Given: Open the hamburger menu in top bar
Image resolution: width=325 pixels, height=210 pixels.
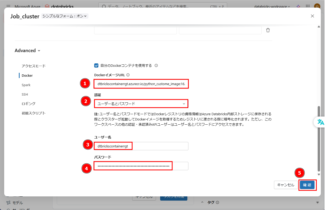Looking at the screenshot, I should tap(8, 6).
